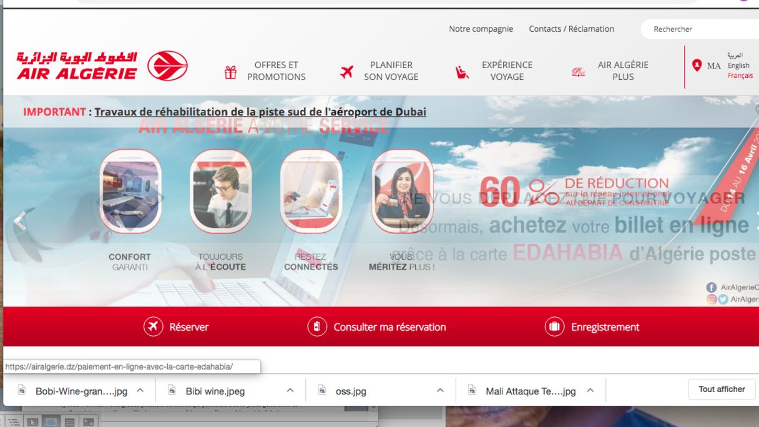
Task: Switch site language to English
Action: 738,66
